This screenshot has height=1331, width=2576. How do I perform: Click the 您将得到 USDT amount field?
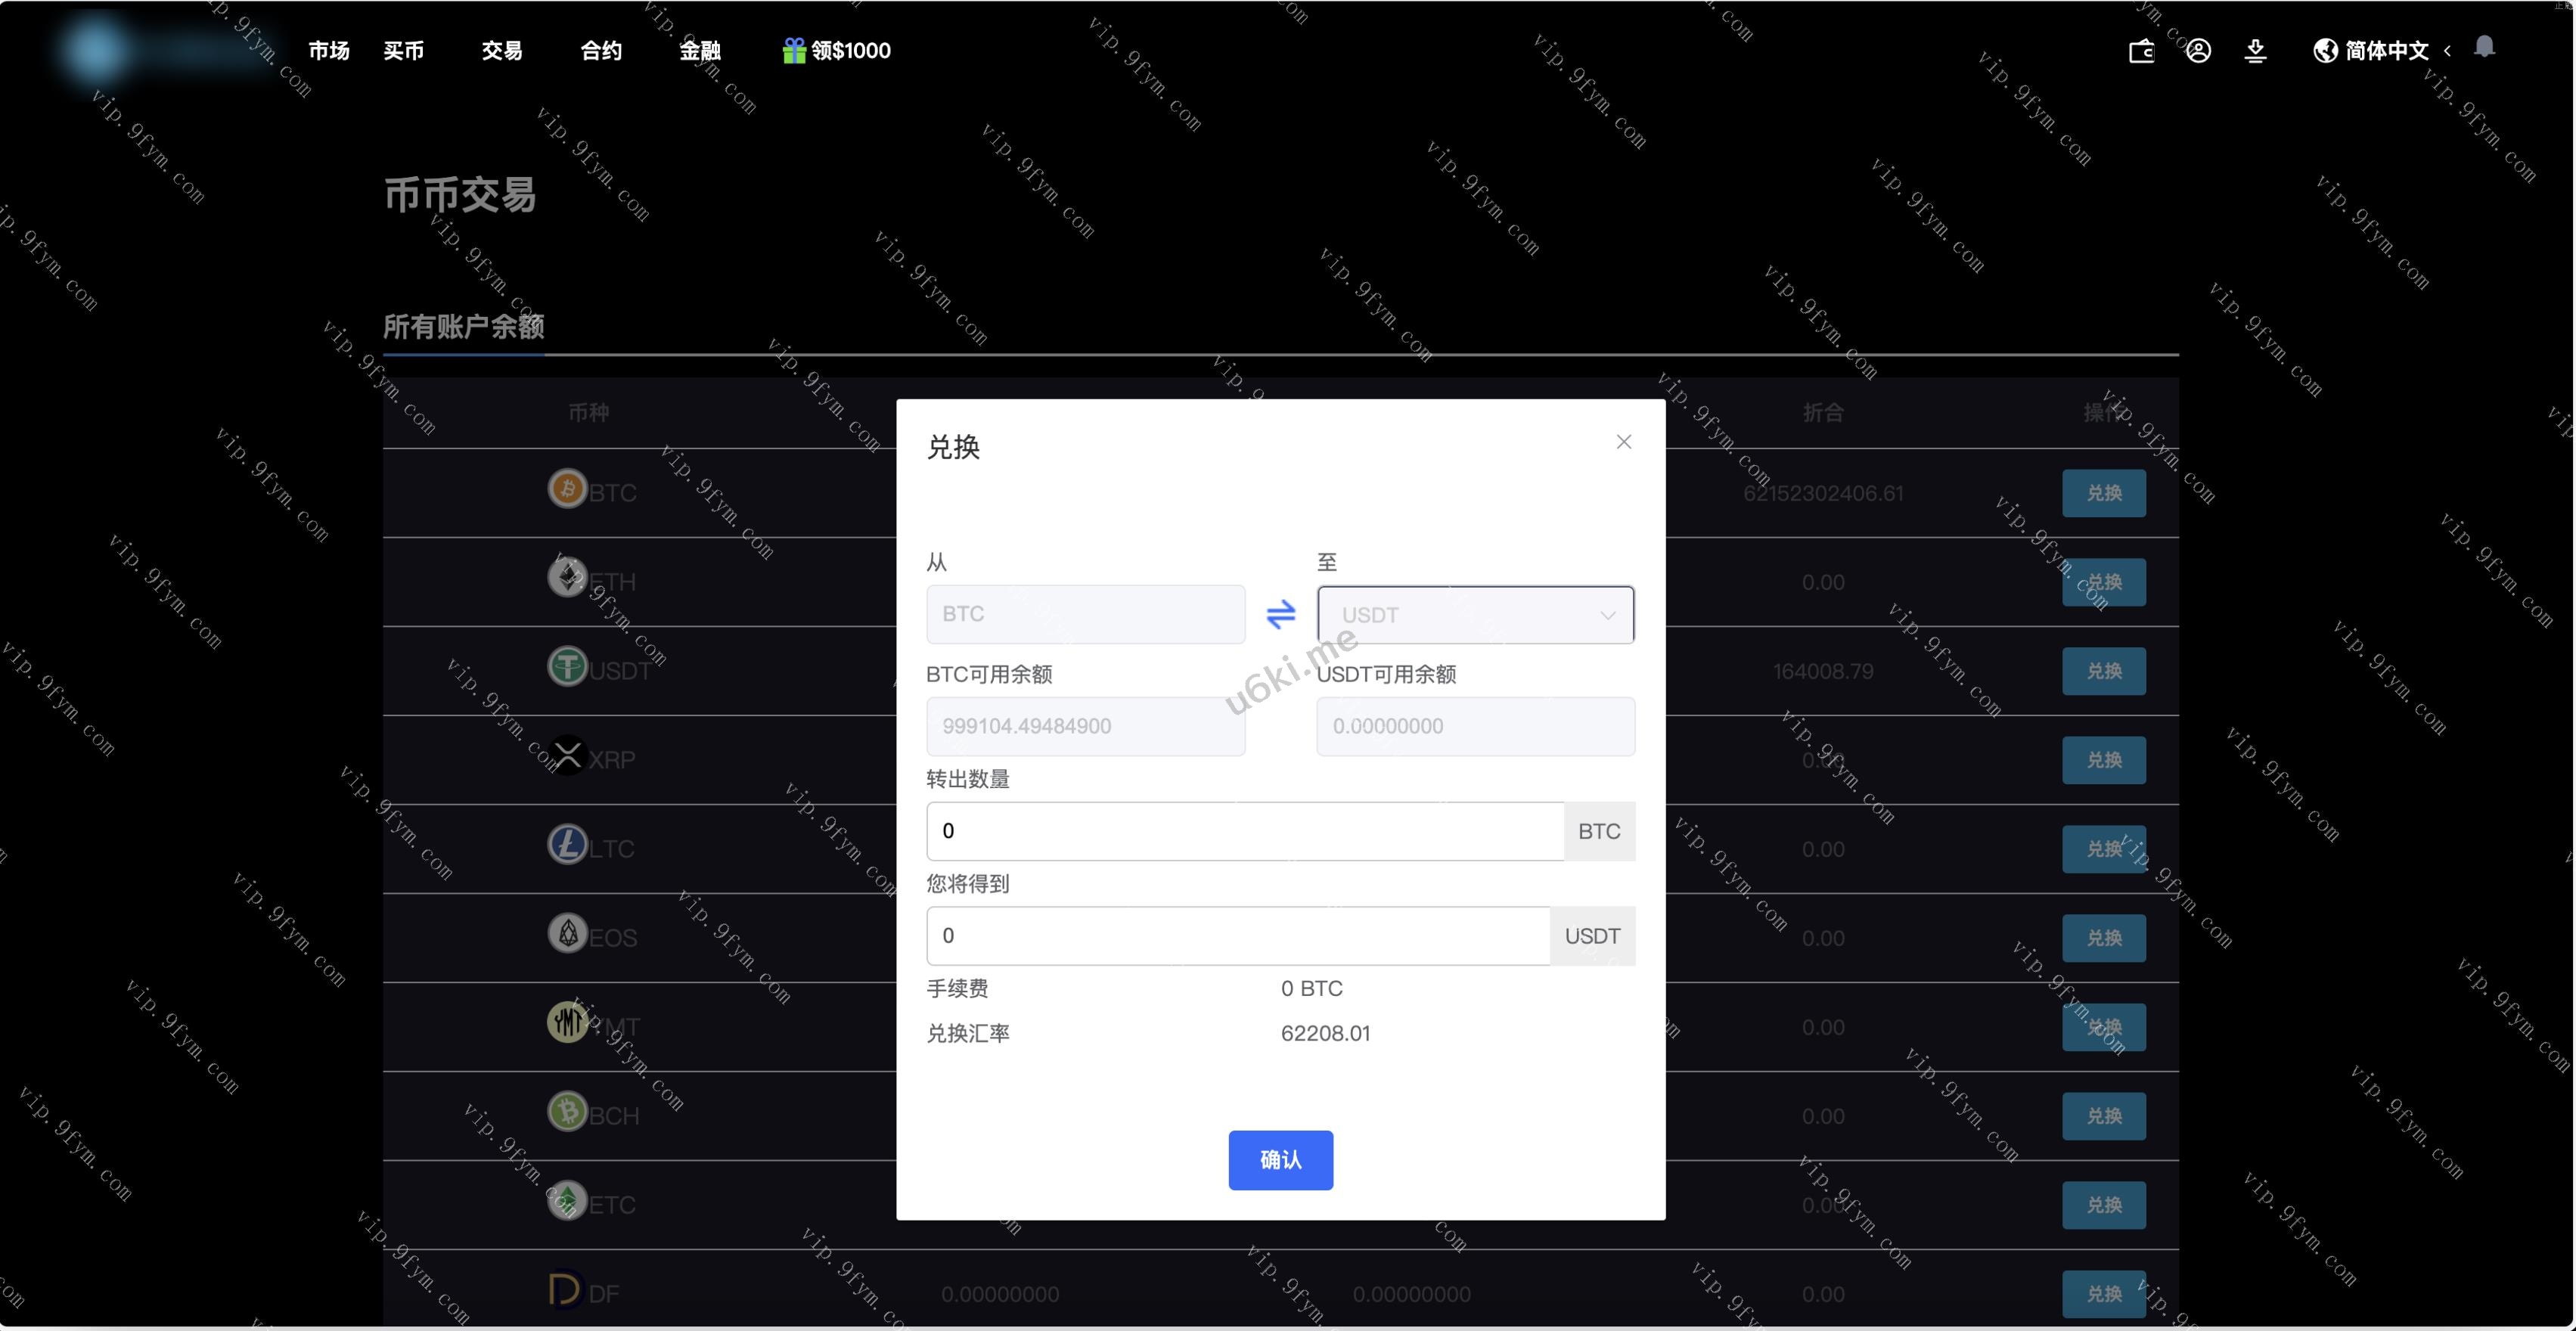click(1237, 936)
